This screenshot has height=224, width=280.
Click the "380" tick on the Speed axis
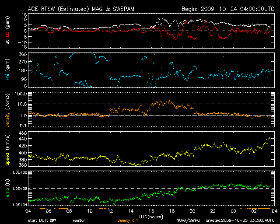(23, 160)
